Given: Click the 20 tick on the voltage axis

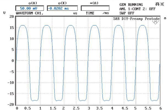Looking at the screenshot, I should click(12, 16).
